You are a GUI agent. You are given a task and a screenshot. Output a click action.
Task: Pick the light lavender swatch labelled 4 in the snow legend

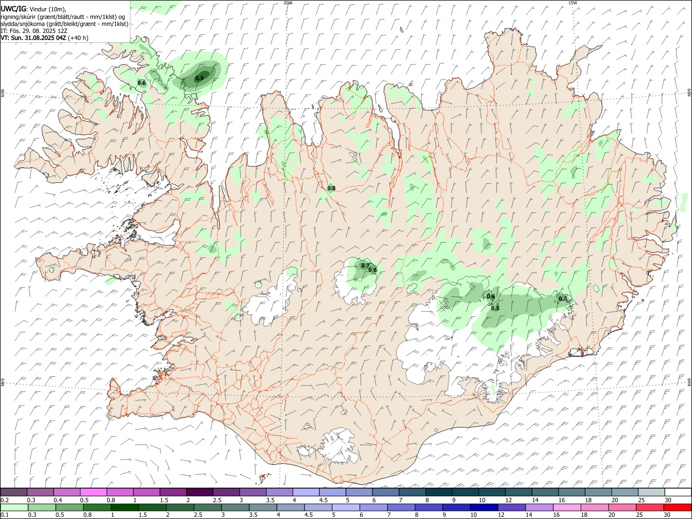(x=306, y=492)
